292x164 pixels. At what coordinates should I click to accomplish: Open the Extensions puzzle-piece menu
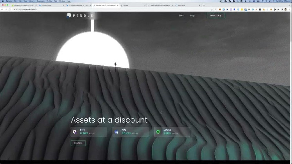(278, 9)
